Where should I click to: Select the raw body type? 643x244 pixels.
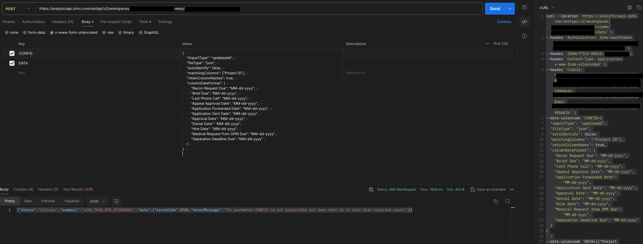104,33
